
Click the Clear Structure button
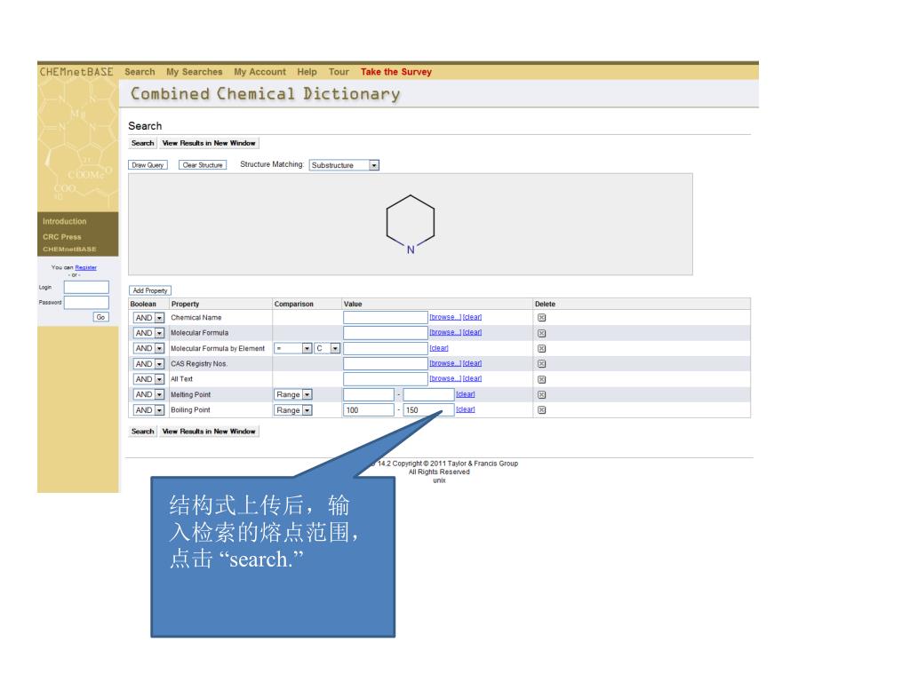pyautogui.click(x=203, y=165)
